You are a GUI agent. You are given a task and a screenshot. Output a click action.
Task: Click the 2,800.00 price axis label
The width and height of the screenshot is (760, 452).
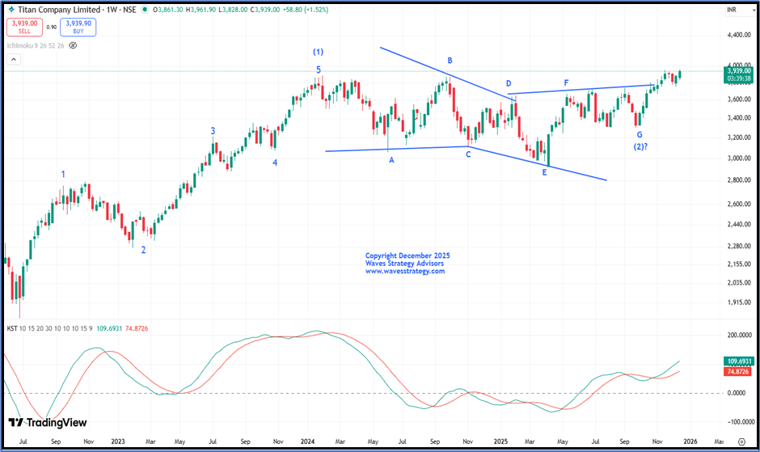tap(739, 180)
